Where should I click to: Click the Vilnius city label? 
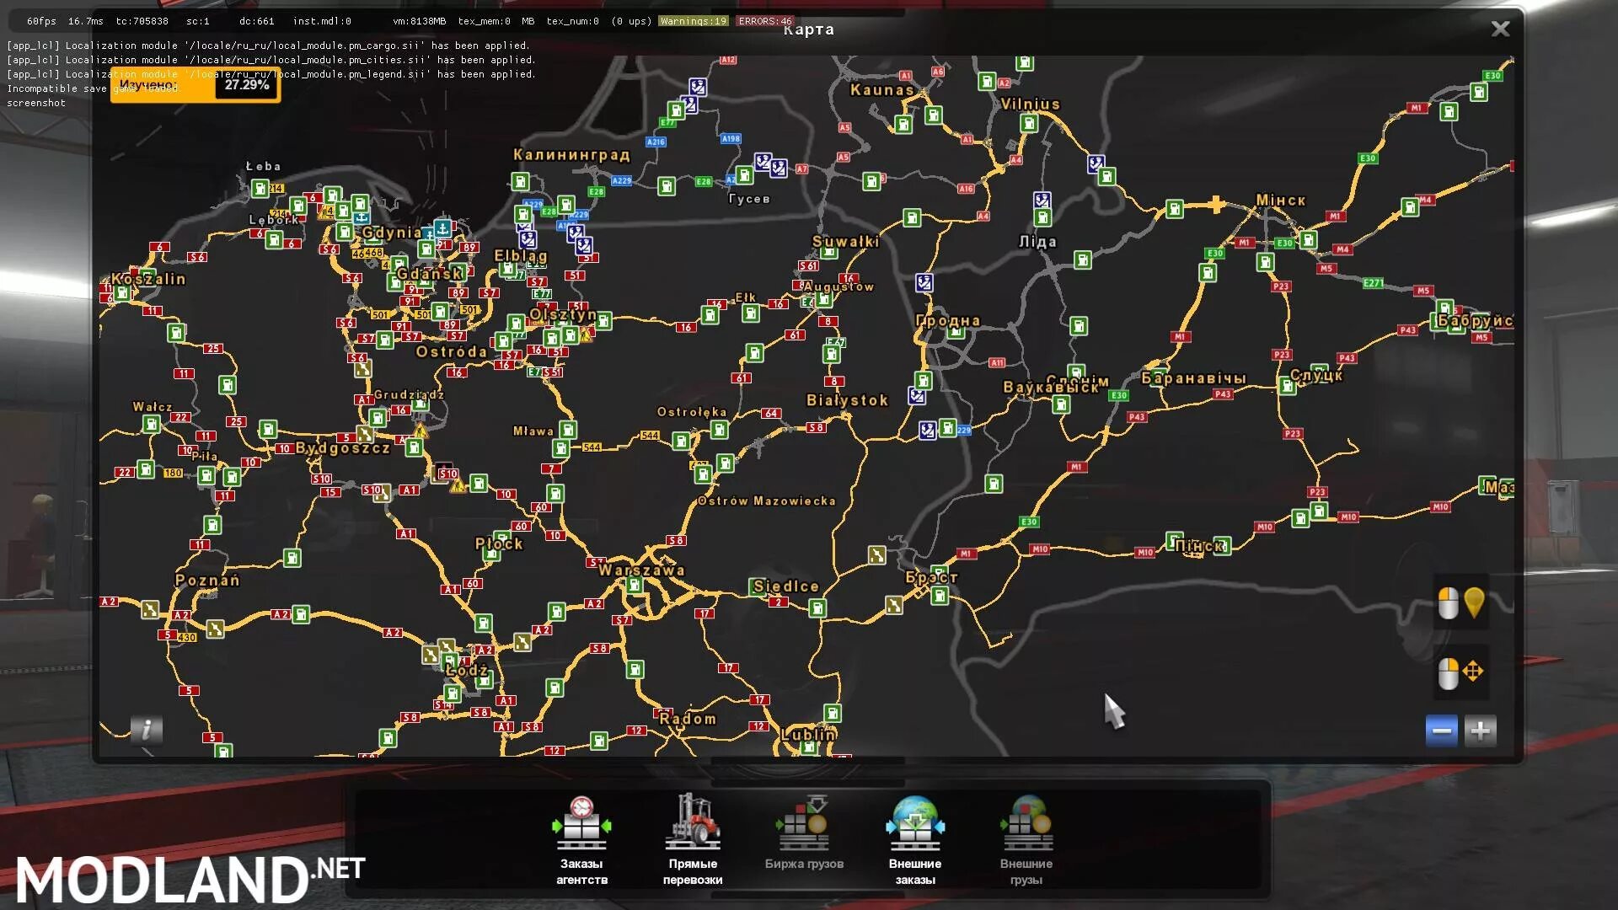(x=1030, y=104)
